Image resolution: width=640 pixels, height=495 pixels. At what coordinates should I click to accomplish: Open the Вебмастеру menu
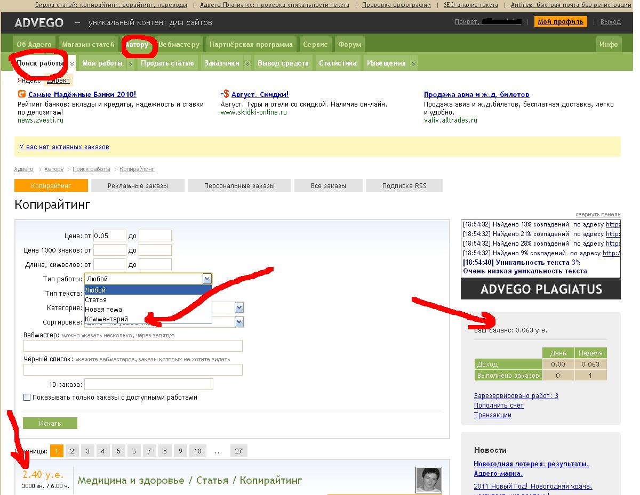(179, 44)
